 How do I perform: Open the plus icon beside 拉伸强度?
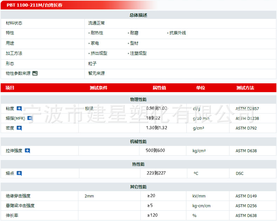27,151
